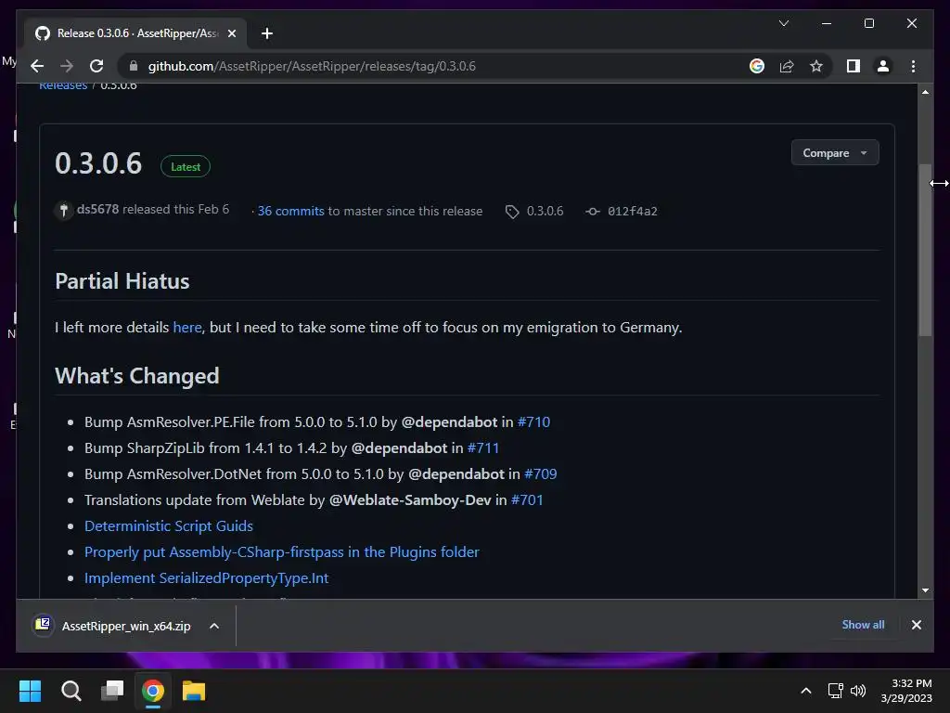Open Deterministic Script Guids link
Image resolution: width=950 pixels, height=713 pixels.
169,526
